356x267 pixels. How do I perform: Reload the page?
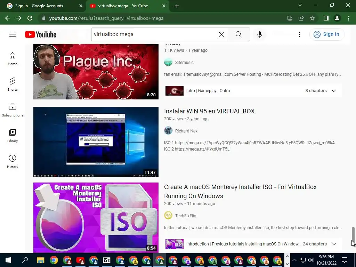30,18
